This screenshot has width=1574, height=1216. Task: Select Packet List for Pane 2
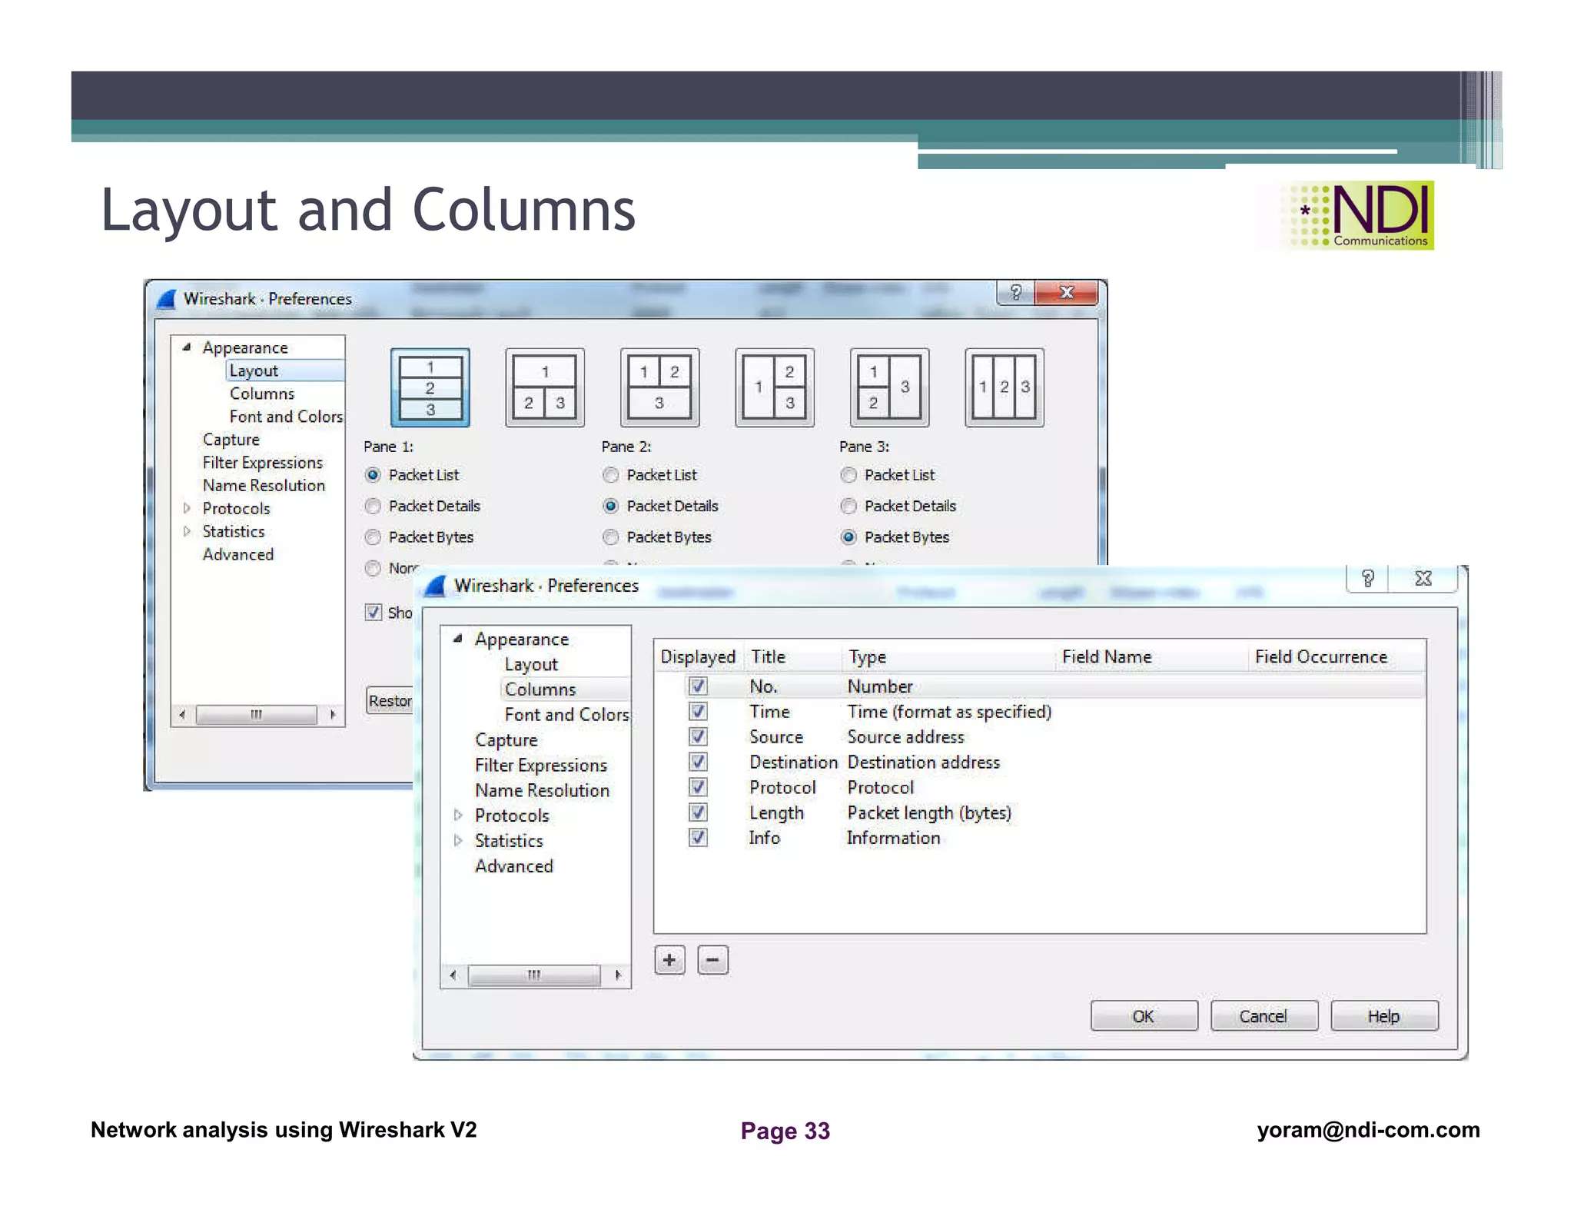point(611,475)
